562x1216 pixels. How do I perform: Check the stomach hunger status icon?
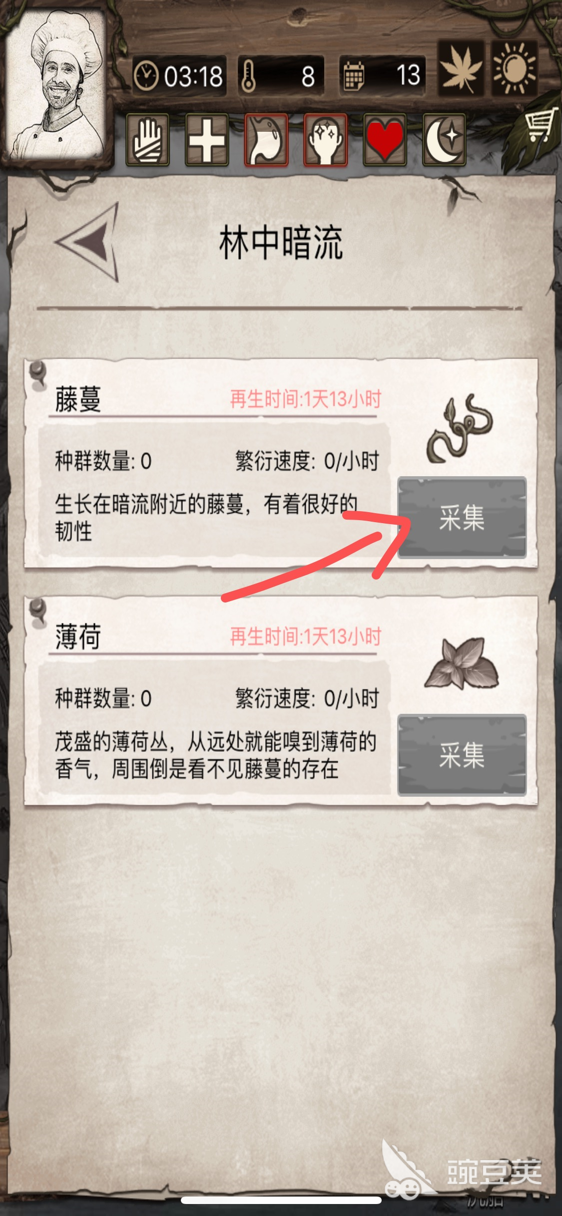coord(266,139)
